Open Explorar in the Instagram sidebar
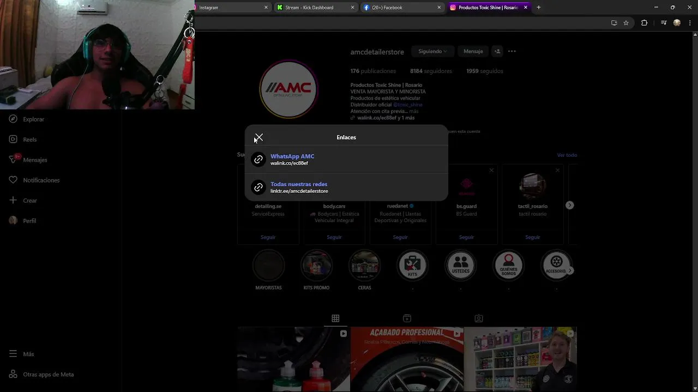Viewport: 698px width, 392px height. tap(27, 119)
